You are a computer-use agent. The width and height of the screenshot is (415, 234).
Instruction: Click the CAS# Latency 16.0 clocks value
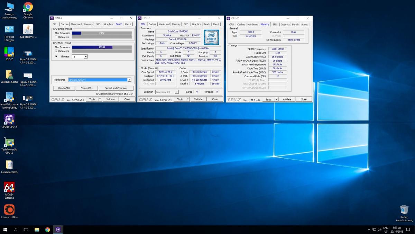(277, 57)
